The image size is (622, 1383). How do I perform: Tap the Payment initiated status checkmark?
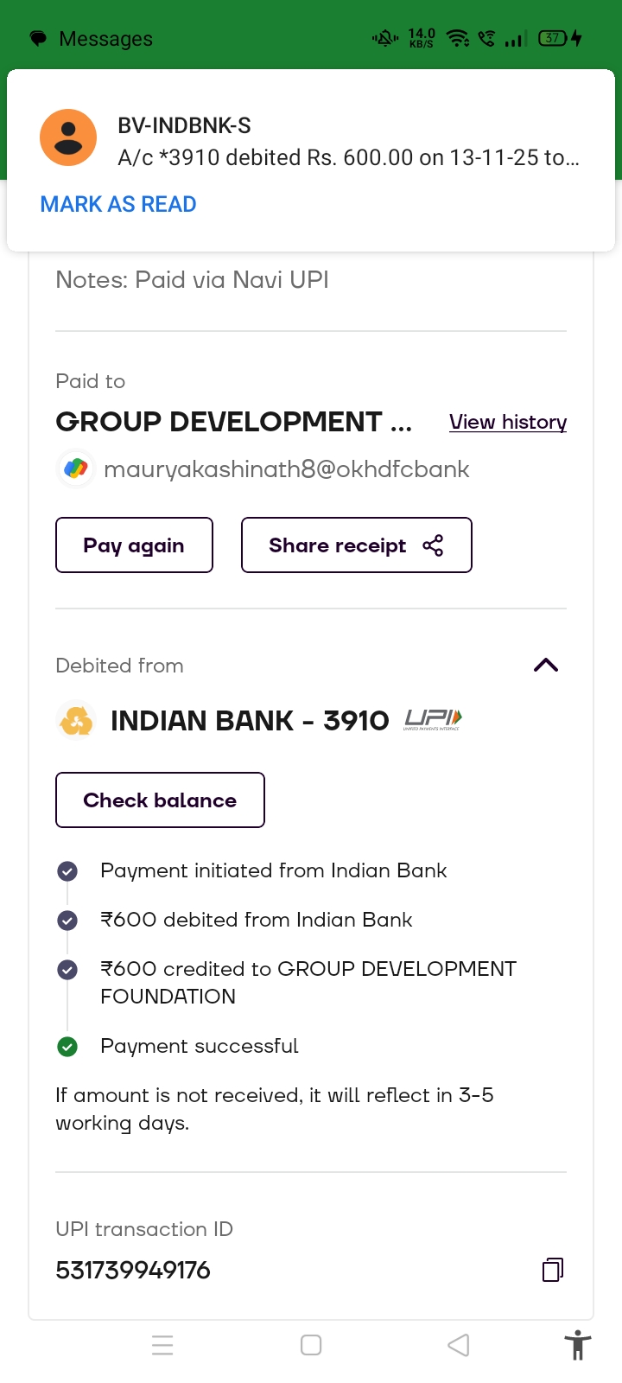click(x=67, y=871)
